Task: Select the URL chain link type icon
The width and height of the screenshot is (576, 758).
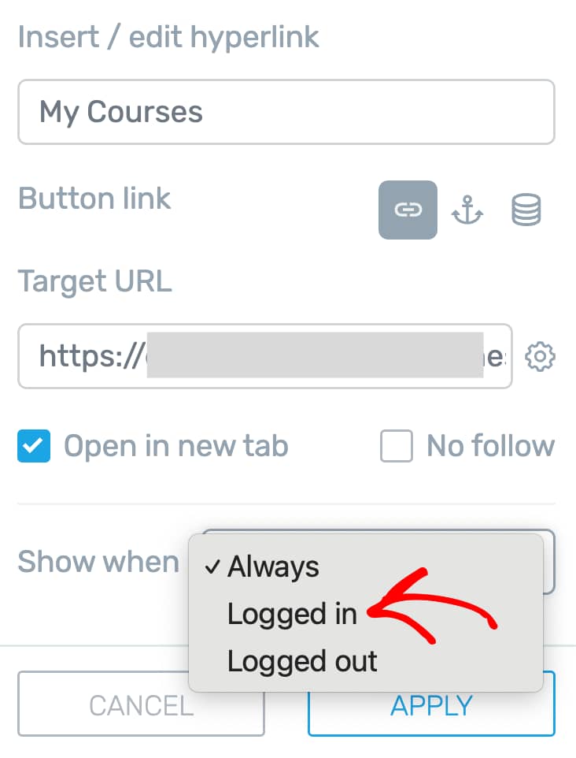Action: tap(408, 210)
